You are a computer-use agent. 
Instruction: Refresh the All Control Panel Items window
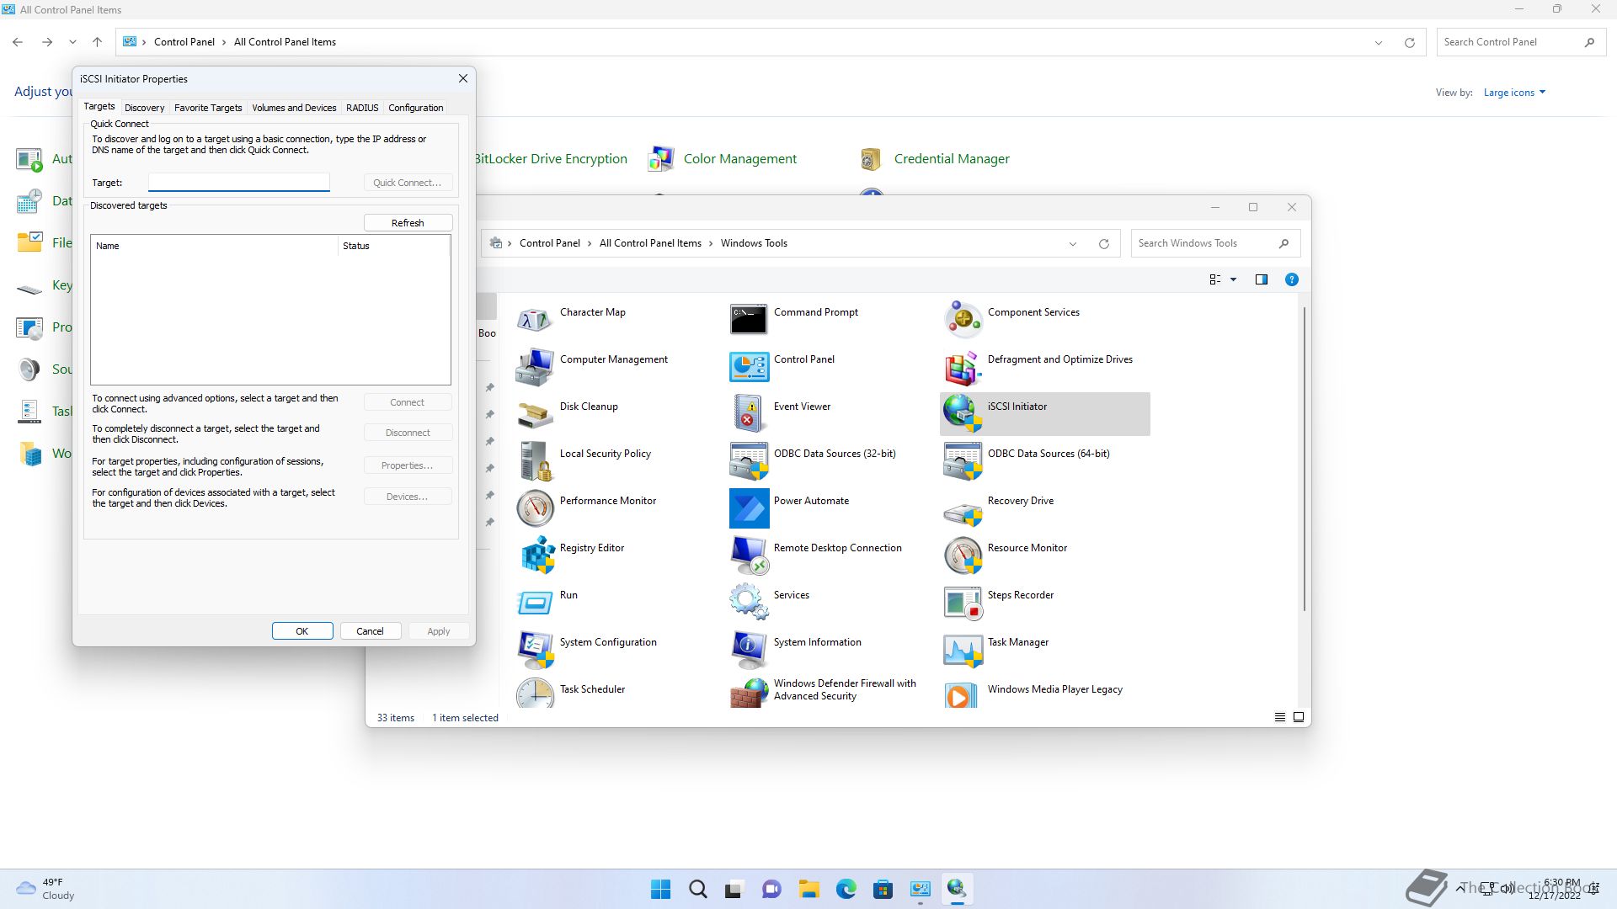[1410, 43]
